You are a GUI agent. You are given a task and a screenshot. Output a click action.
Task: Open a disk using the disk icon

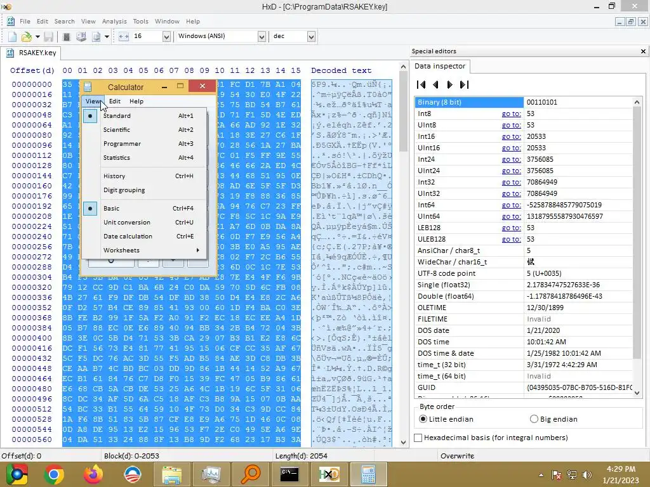[81, 36]
